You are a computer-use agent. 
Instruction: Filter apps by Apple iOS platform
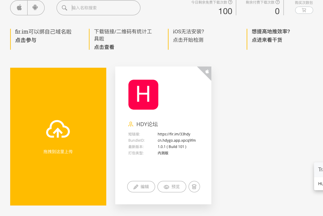[x=19, y=8]
